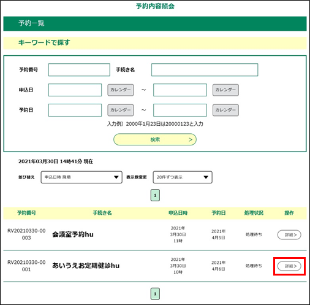
Task: Click the 3月30日 11時 application datetime cell
Action: (178, 234)
